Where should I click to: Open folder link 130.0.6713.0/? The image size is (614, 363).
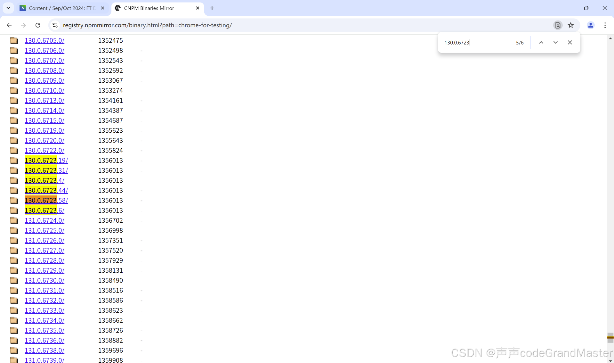click(x=44, y=100)
